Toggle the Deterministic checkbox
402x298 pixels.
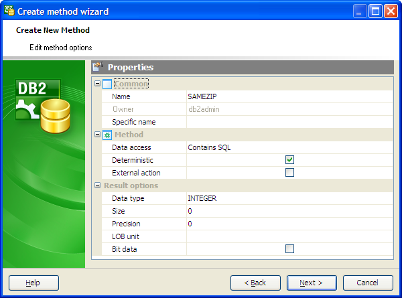point(289,160)
